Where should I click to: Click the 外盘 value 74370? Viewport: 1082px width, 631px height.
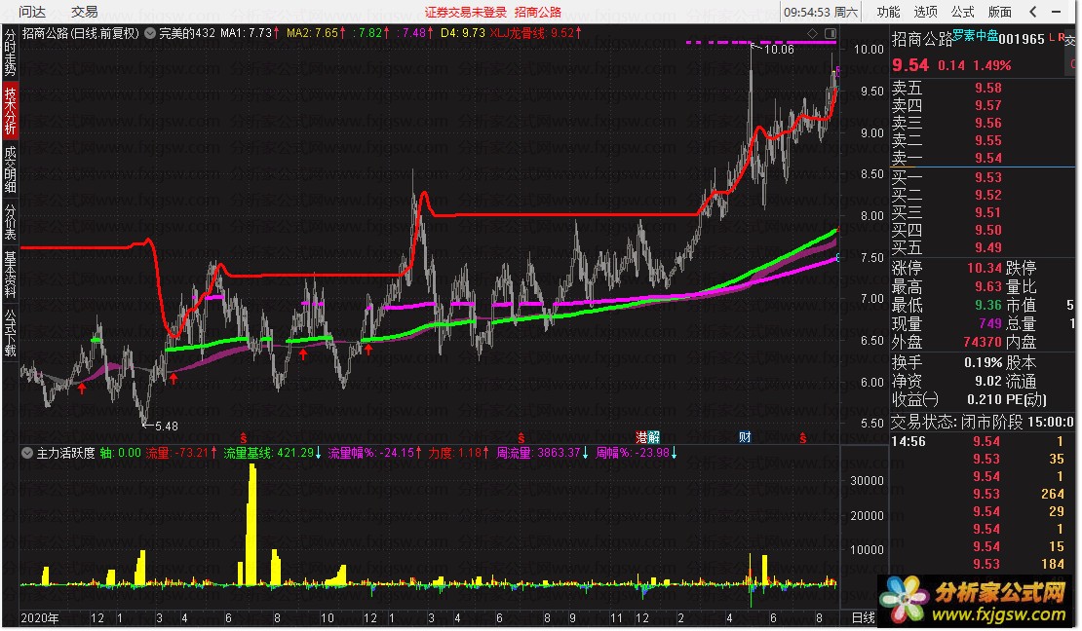(983, 342)
